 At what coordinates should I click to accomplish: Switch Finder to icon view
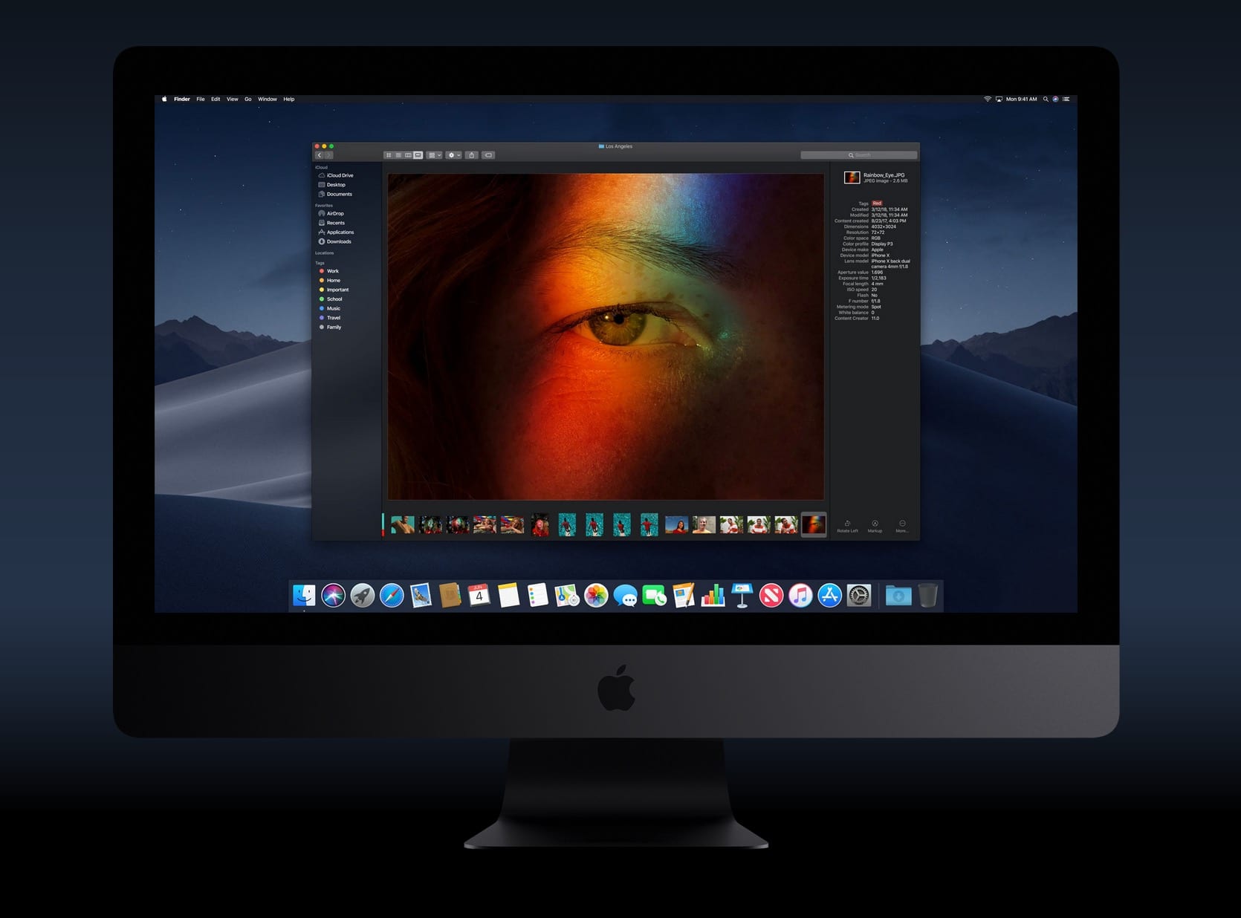pyautogui.click(x=389, y=155)
